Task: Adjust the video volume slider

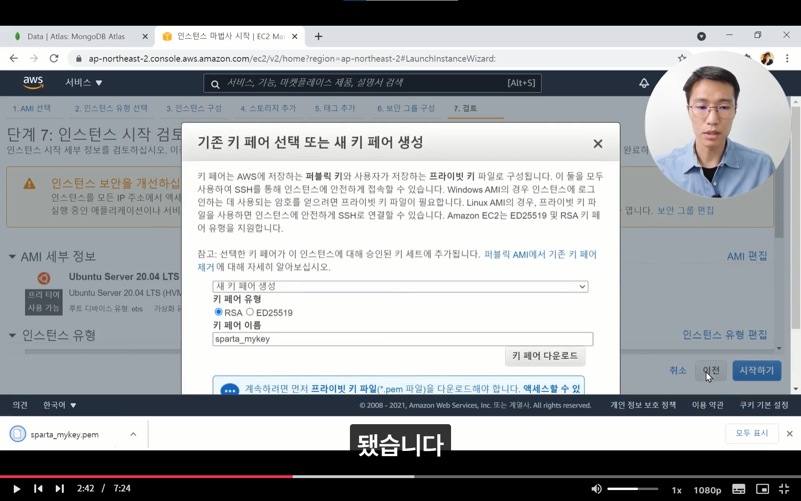Action: [633, 489]
